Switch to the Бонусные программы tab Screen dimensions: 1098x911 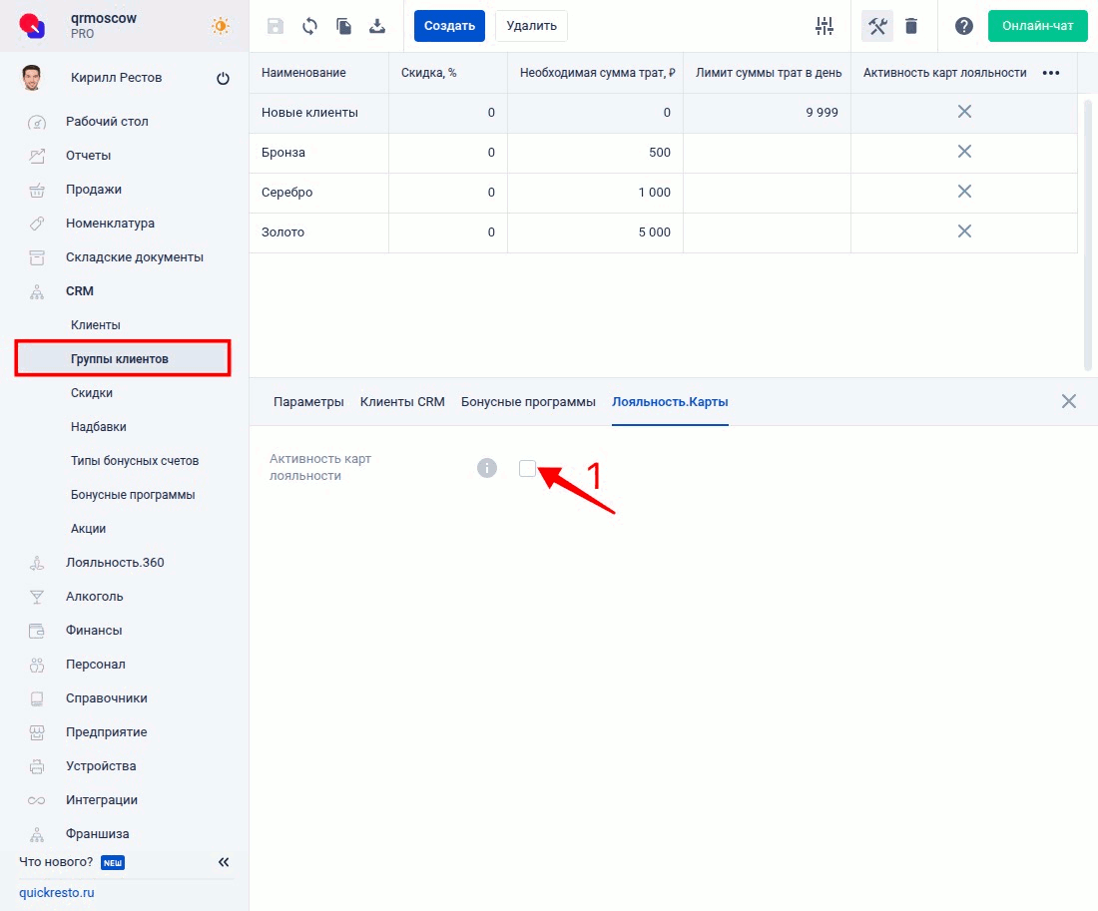coord(528,401)
